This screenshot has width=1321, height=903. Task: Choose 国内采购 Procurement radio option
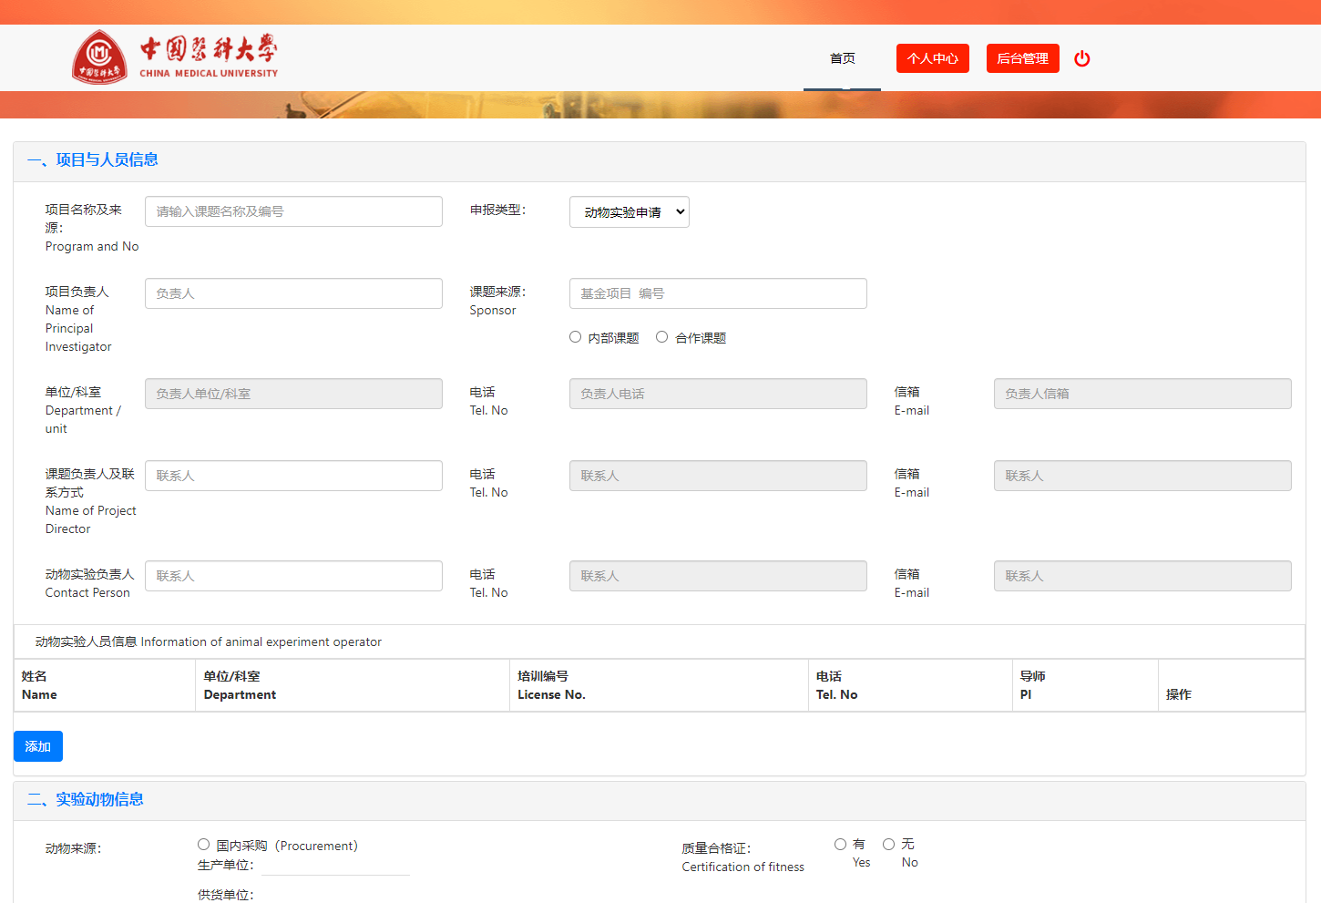(x=204, y=845)
